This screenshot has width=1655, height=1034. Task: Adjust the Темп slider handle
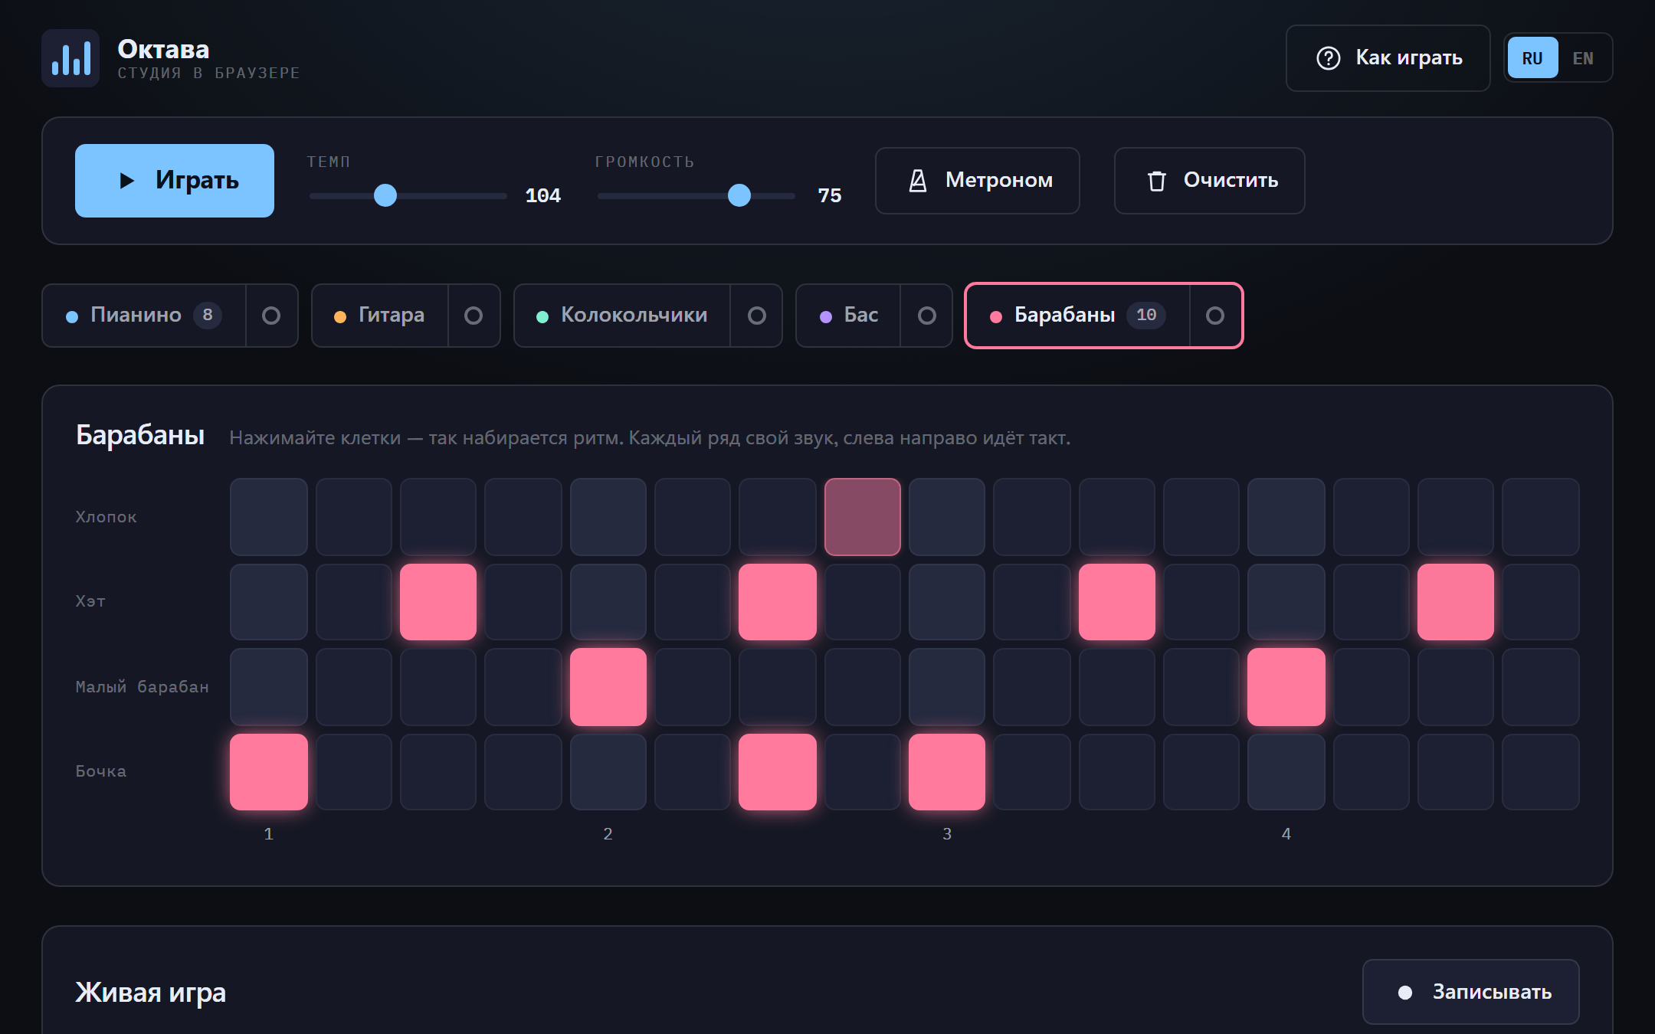click(x=385, y=195)
